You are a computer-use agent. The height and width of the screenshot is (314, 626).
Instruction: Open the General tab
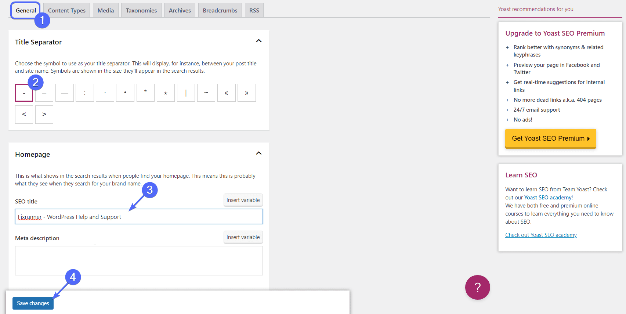point(26,10)
